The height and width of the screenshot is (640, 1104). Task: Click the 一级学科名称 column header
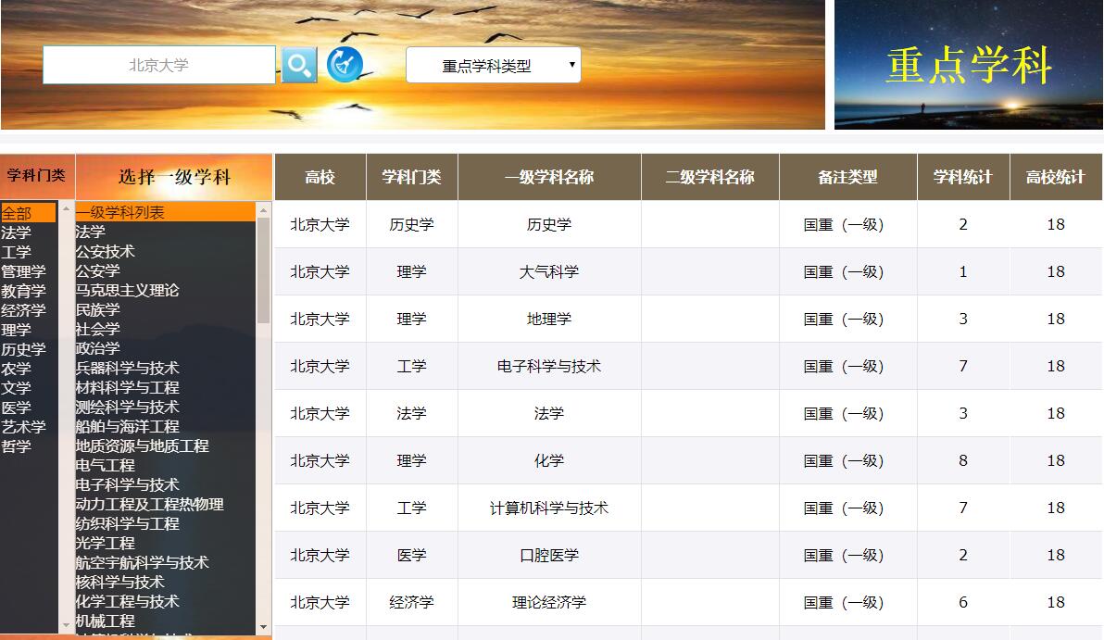click(x=548, y=177)
